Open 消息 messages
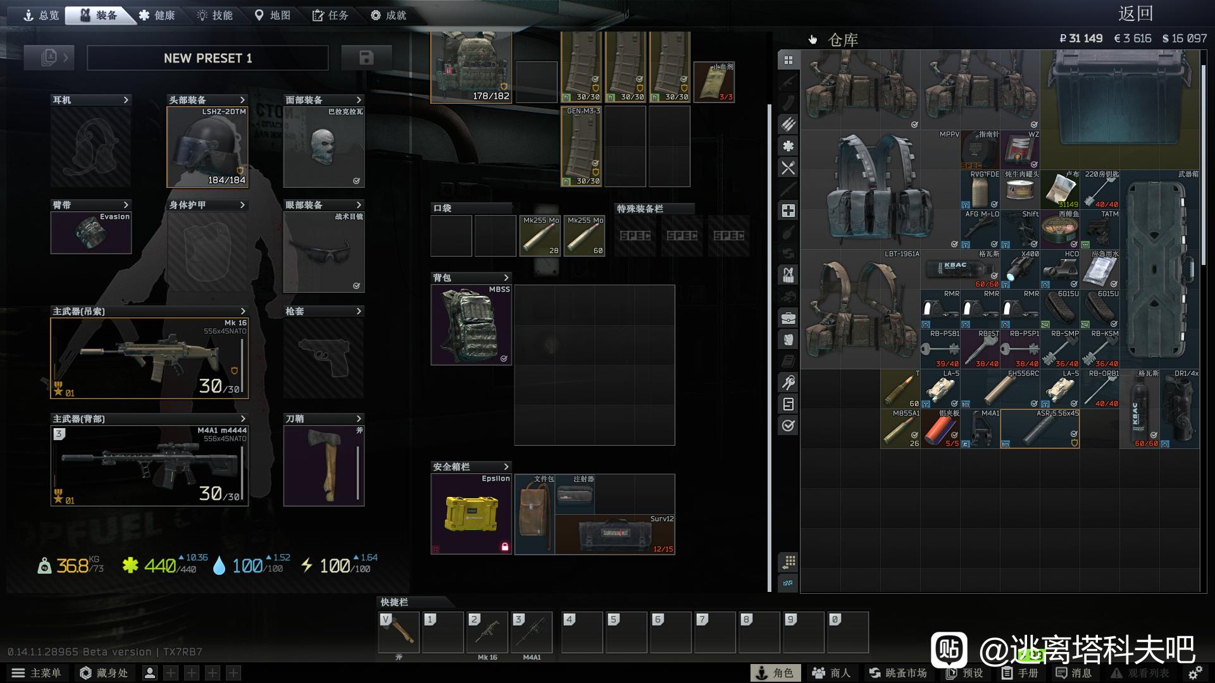 [x=1074, y=673]
